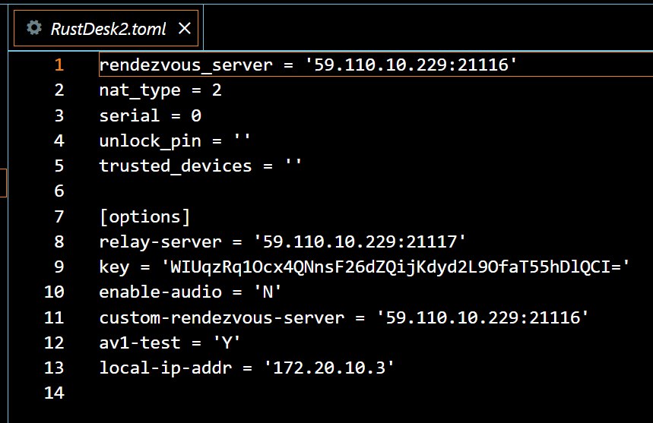Click the relay-server address value
The width and height of the screenshot is (653, 423).
pyautogui.click(x=359, y=241)
